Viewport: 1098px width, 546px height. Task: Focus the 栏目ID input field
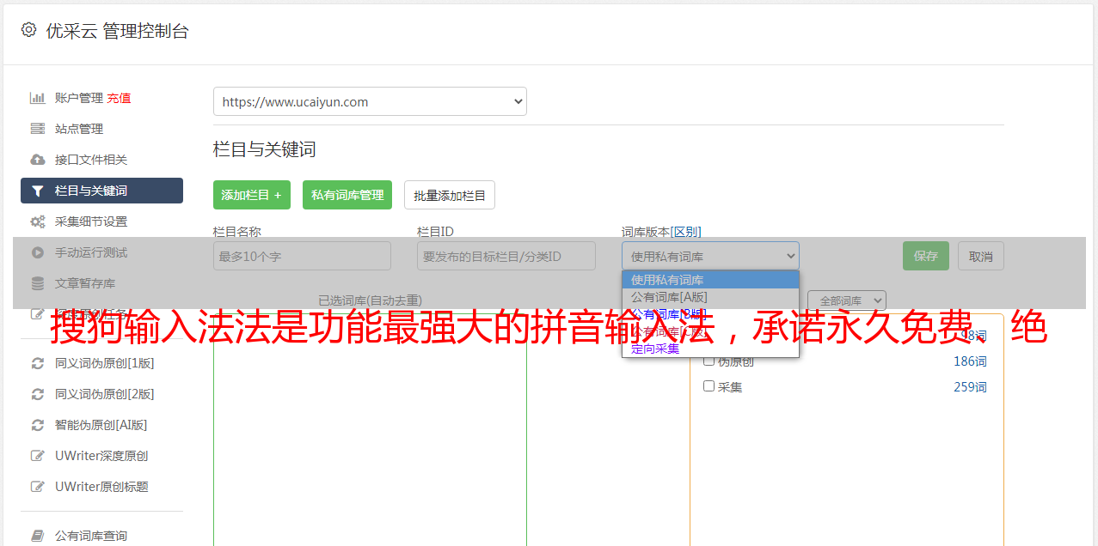click(506, 256)
